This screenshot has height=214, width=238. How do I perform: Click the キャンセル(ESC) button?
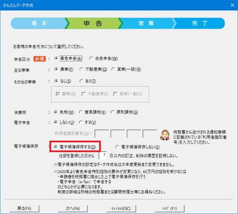click(x=121, y=209)
